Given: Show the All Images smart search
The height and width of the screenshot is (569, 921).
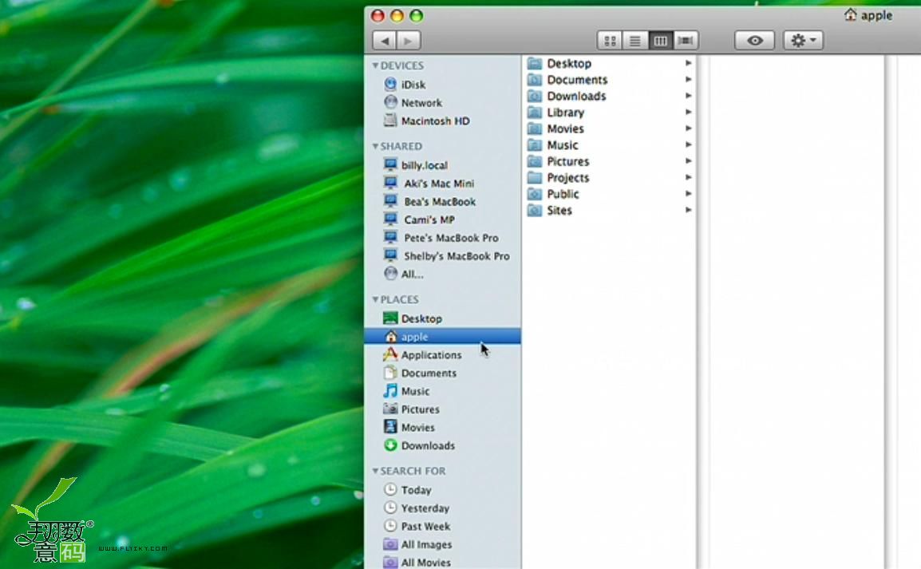Looking at the screenshot, I should 442,544.
